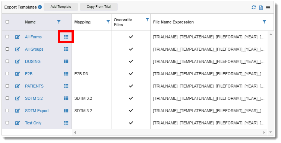This screenshot has height=143, width=281.
Task: Open the hamburger menu at top right
Action: pyautogui.click(x=268, y=8)
